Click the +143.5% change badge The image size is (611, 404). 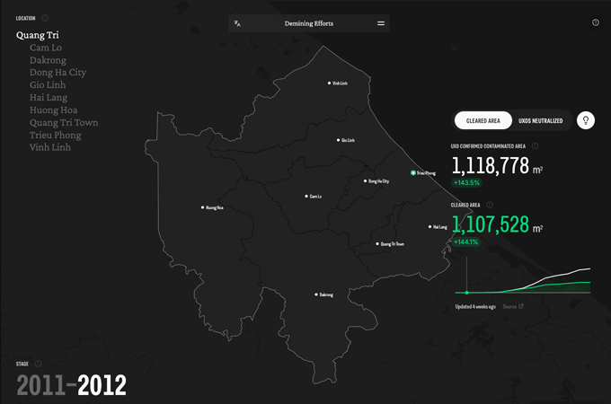coord(466,182)
